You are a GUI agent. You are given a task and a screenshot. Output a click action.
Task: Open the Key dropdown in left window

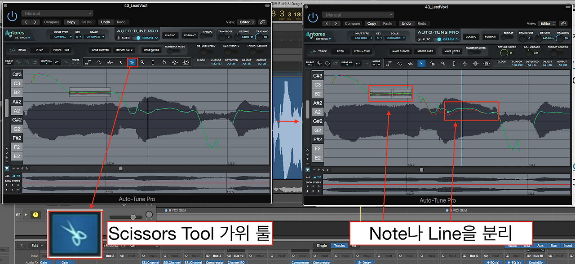click(78, 37)
